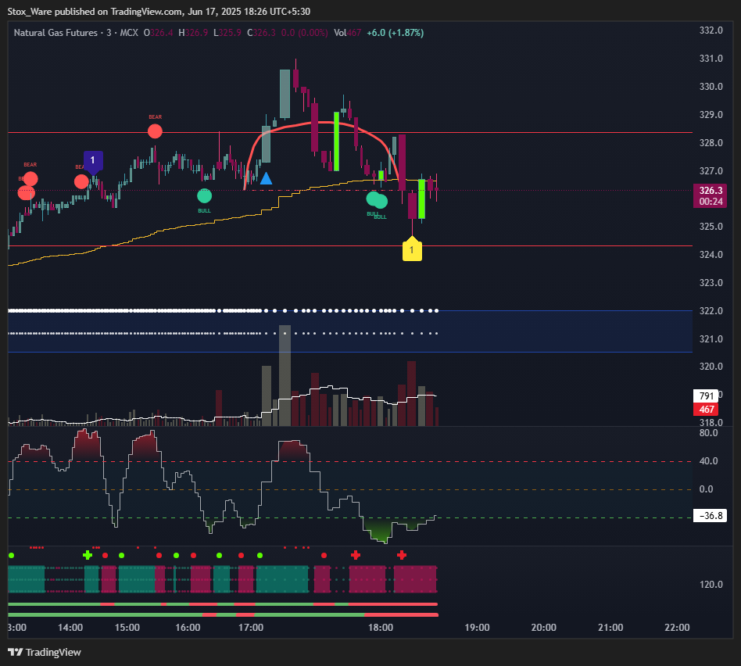
Task: Click the 80.0 oscillator axis label
Action: (708, 433)
